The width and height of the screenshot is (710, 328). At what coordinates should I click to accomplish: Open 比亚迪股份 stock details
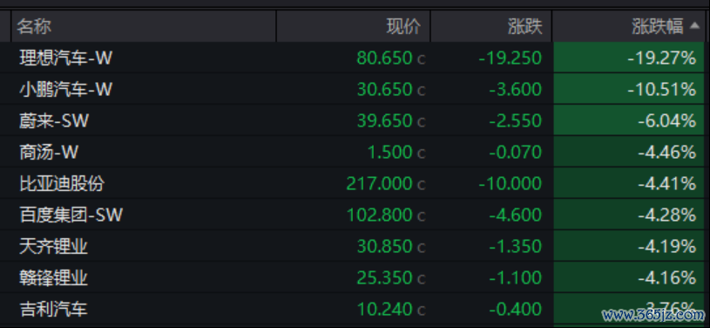click(62, 183)
